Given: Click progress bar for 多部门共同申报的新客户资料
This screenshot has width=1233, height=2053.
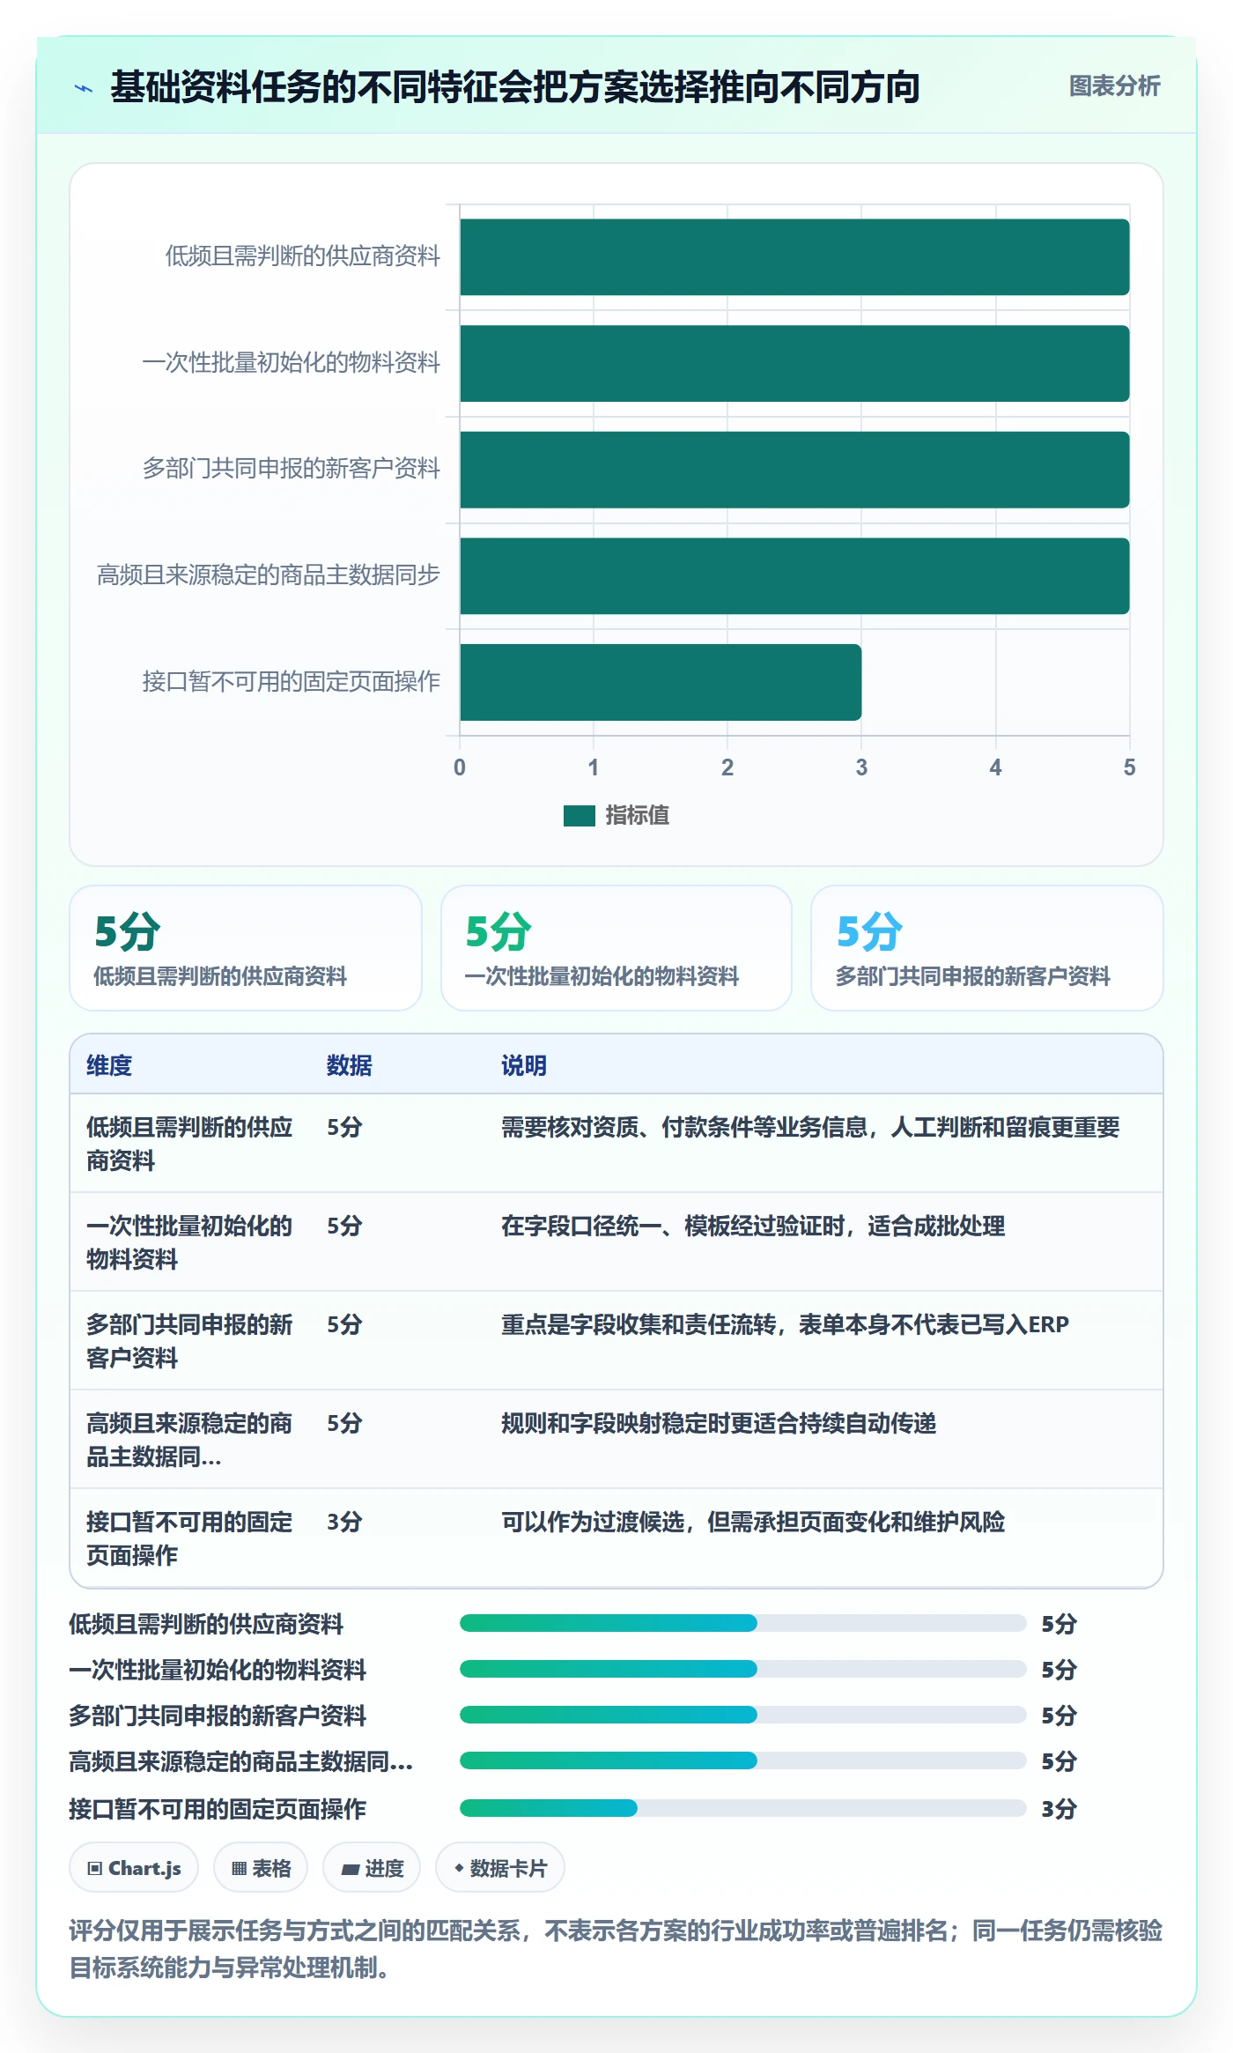Looking at the screenshot, I should [742, 1715].
